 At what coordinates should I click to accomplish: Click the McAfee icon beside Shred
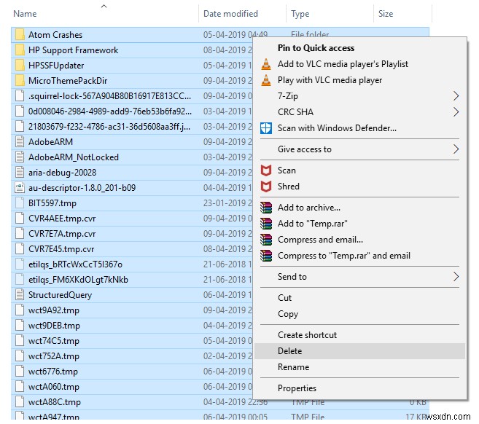[266, 187]
